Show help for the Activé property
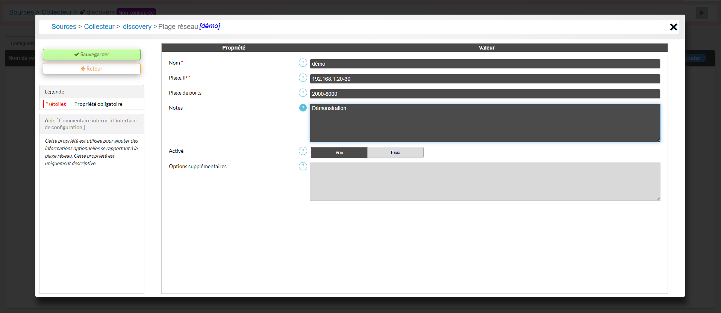The width and height of the screenshot is (721, 313). point(303,151)
